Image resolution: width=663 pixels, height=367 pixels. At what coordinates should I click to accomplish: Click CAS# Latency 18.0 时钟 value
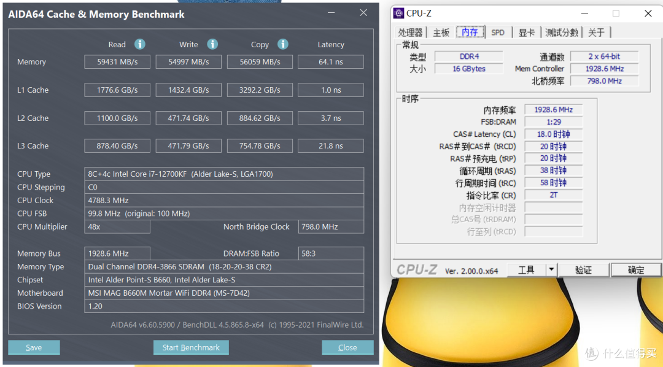coord(554,134)
